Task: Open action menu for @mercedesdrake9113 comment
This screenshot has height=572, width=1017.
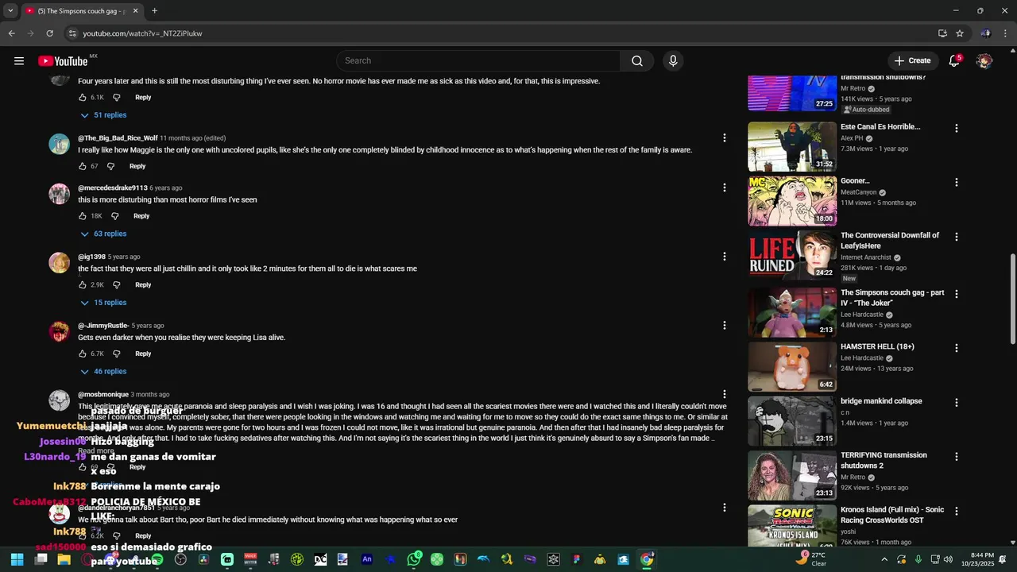Action: [724, 187]
